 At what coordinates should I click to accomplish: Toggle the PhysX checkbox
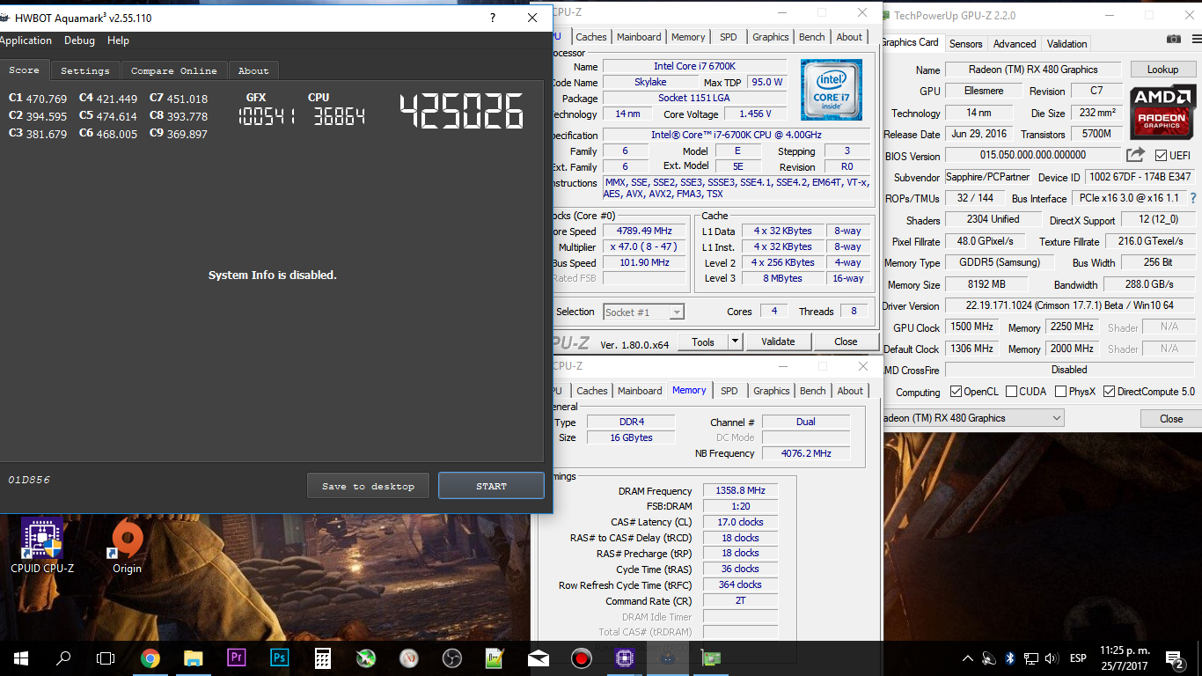click(1060, 392)
